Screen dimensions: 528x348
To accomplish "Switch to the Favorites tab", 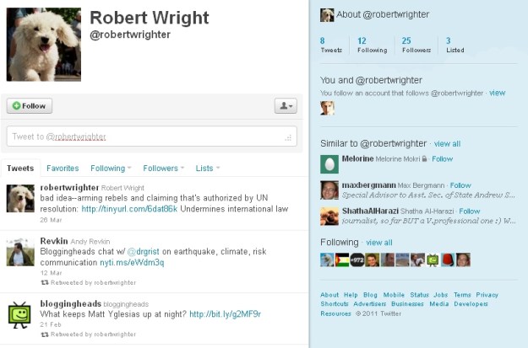I will tap(63, 168).
